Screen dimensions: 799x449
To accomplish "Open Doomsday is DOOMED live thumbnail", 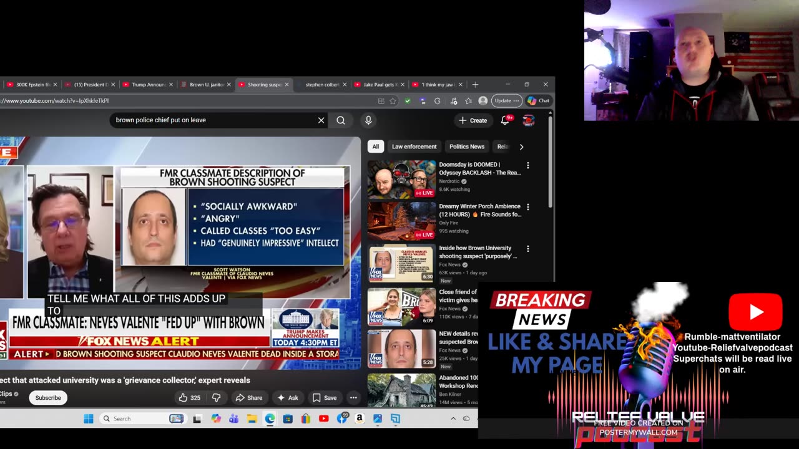I will [401, 180].
